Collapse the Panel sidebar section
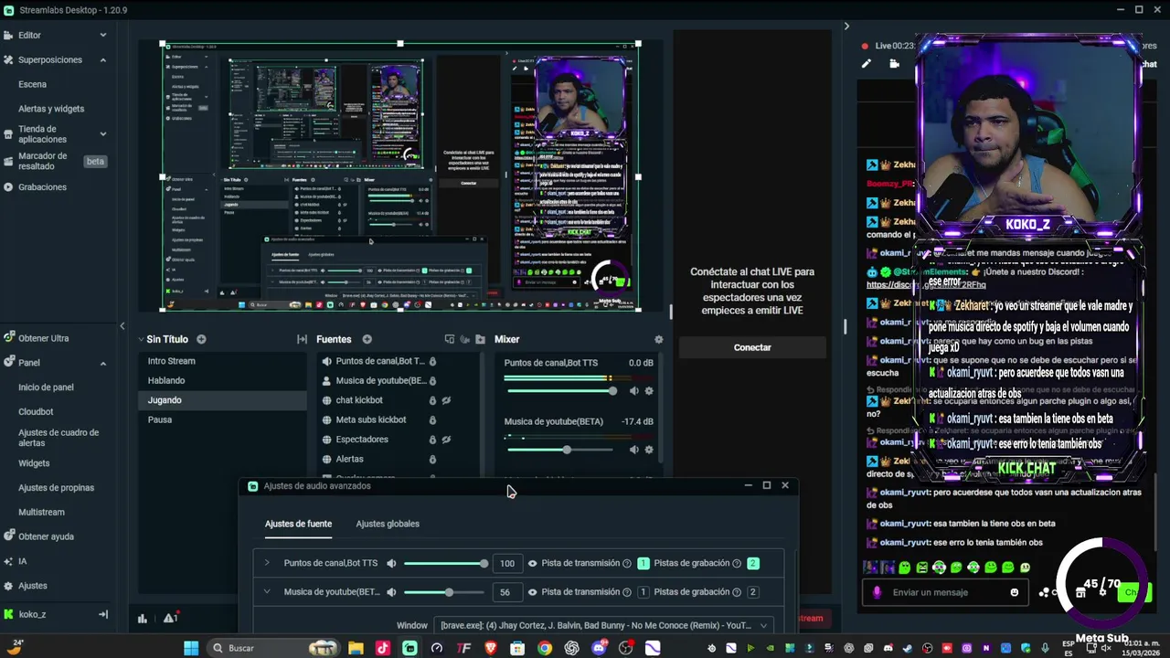Screen dimensions: 1170x658 click(103, 363)
